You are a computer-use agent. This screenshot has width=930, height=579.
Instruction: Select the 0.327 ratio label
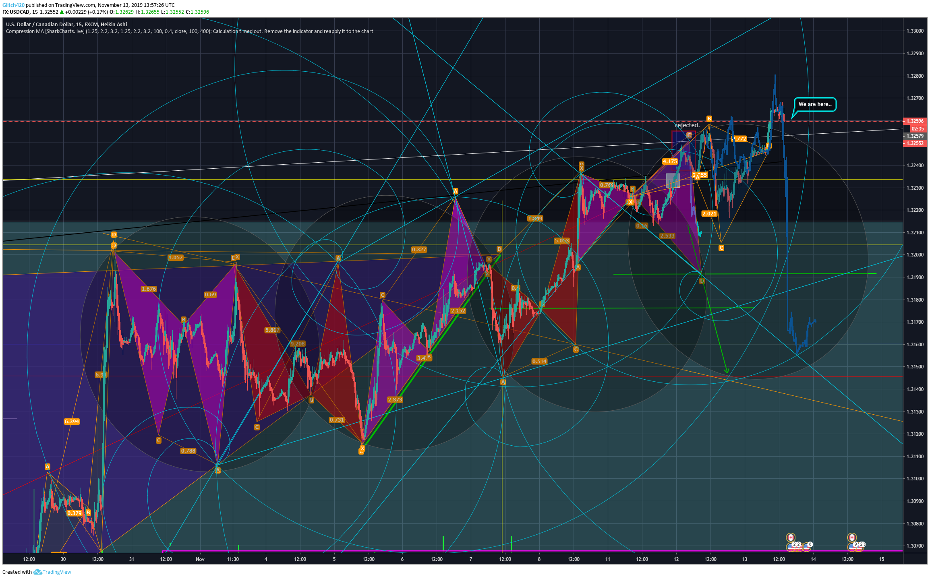(x=419, y=250)
